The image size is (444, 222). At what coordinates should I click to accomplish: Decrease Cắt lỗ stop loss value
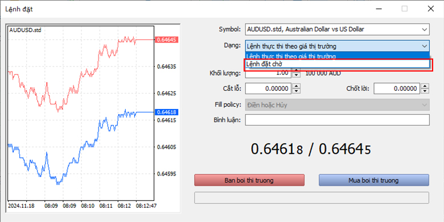(296, 91)
